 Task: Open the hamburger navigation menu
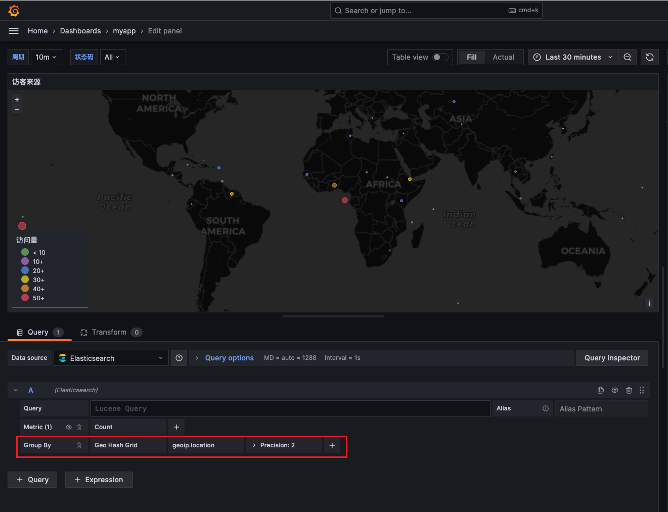point(14,31)
